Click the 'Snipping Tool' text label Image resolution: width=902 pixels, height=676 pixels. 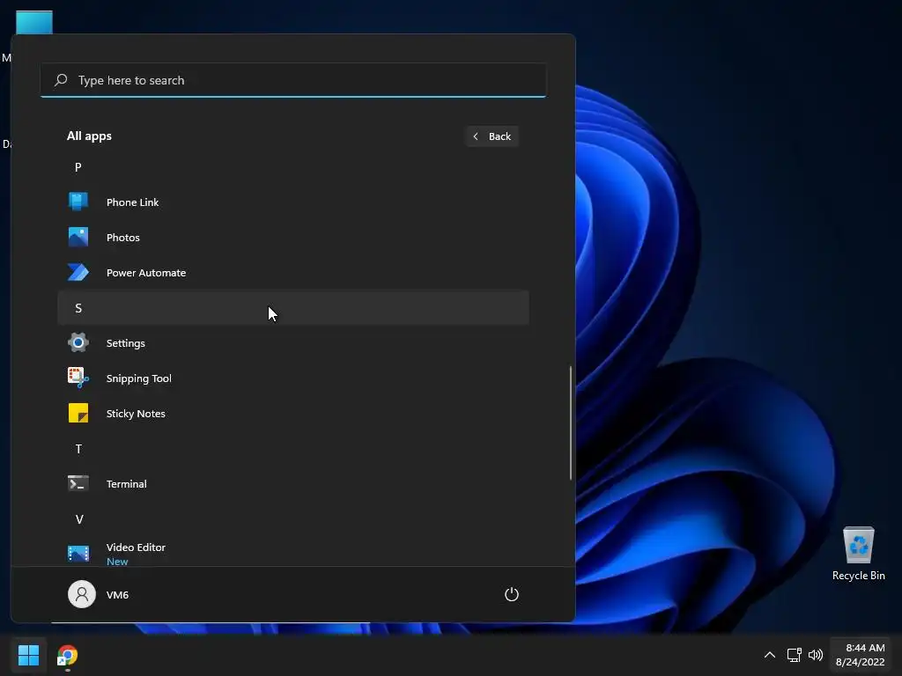(x=138, y=378)
